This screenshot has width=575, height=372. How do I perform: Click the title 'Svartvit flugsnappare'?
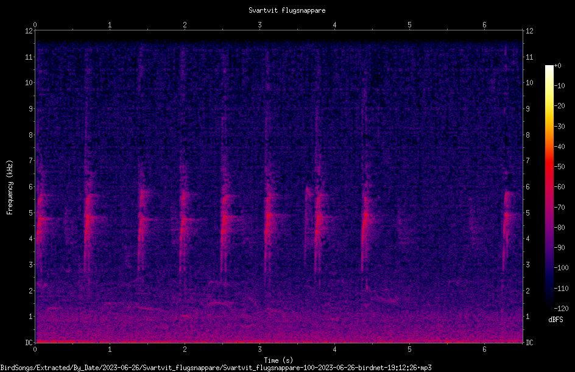(287, 10)
